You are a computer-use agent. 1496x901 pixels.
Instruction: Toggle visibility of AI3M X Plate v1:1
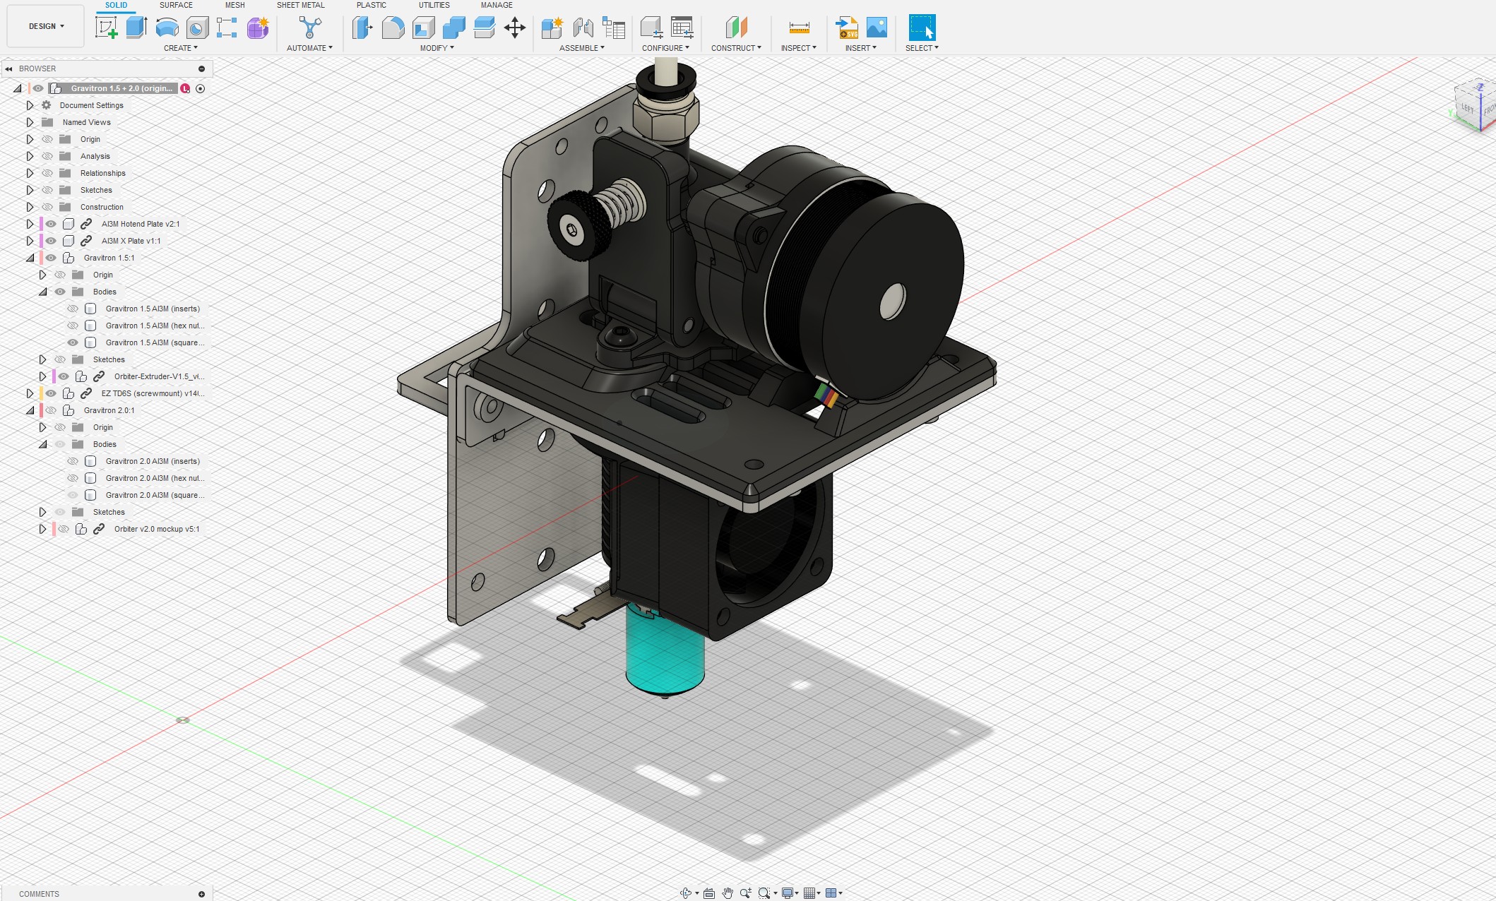tap(51, 241)
